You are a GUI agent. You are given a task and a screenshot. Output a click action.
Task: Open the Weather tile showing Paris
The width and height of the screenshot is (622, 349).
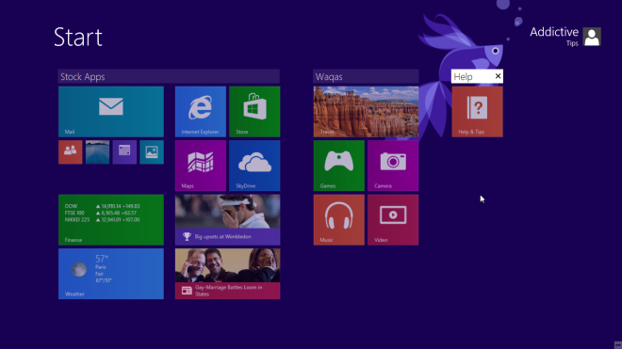[110, 274]
